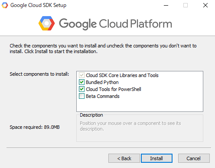
Task: Select the Bundled Python item label text
Action: (x=102, y=82)
